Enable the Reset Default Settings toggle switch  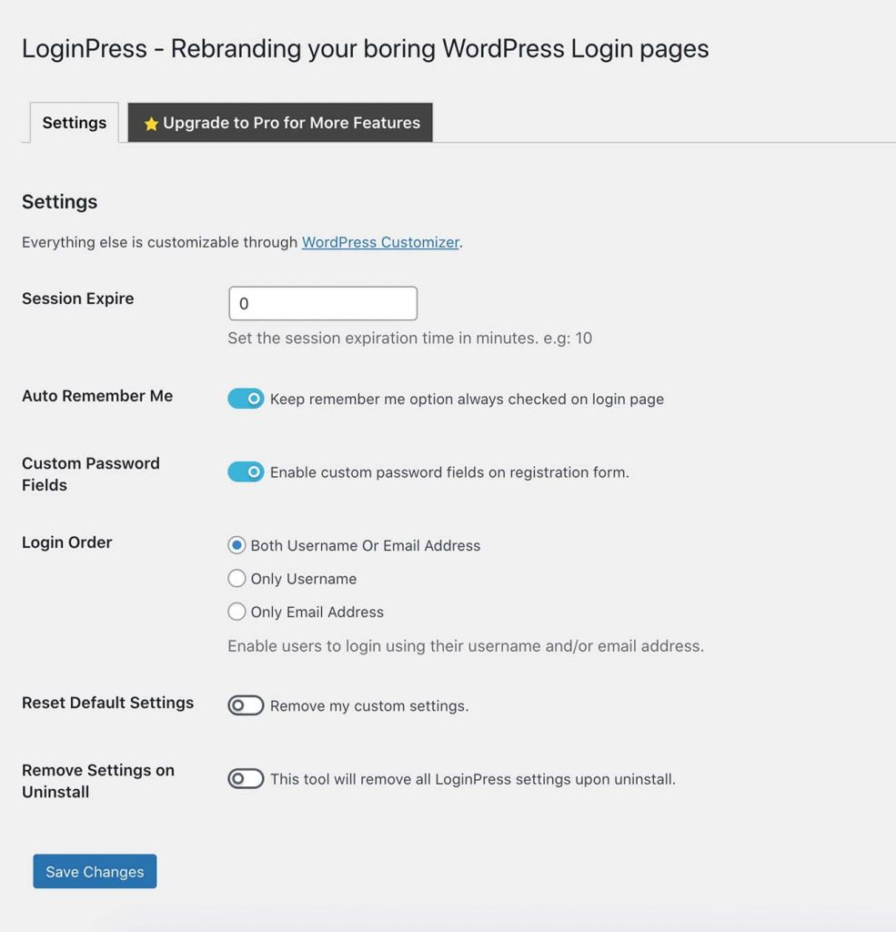click(x=246, y=705)
